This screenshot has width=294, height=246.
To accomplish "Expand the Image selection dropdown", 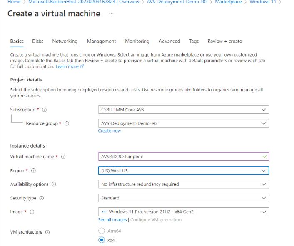I will pos(183,212).
